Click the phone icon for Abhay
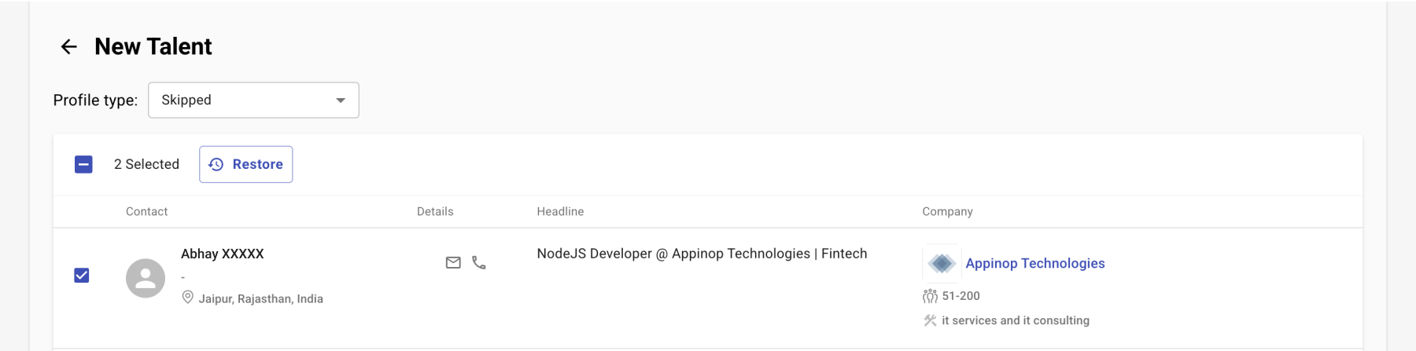1416x351 pixels. tap(478, 262)
